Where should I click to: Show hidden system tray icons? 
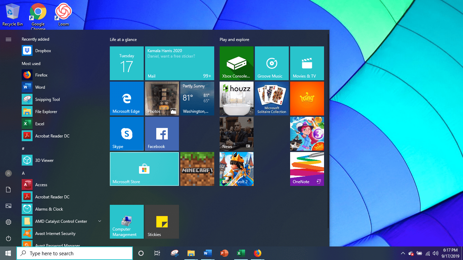coord(403,253)
